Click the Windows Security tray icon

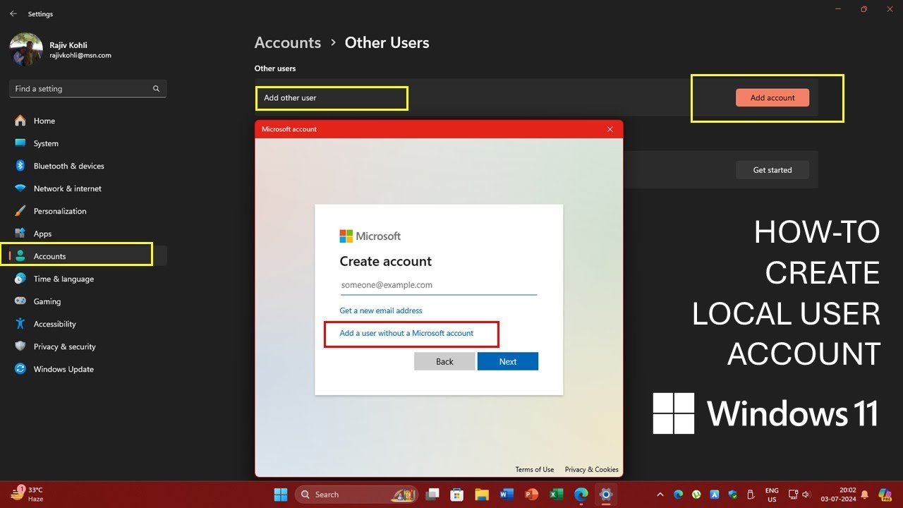(732, 495)
